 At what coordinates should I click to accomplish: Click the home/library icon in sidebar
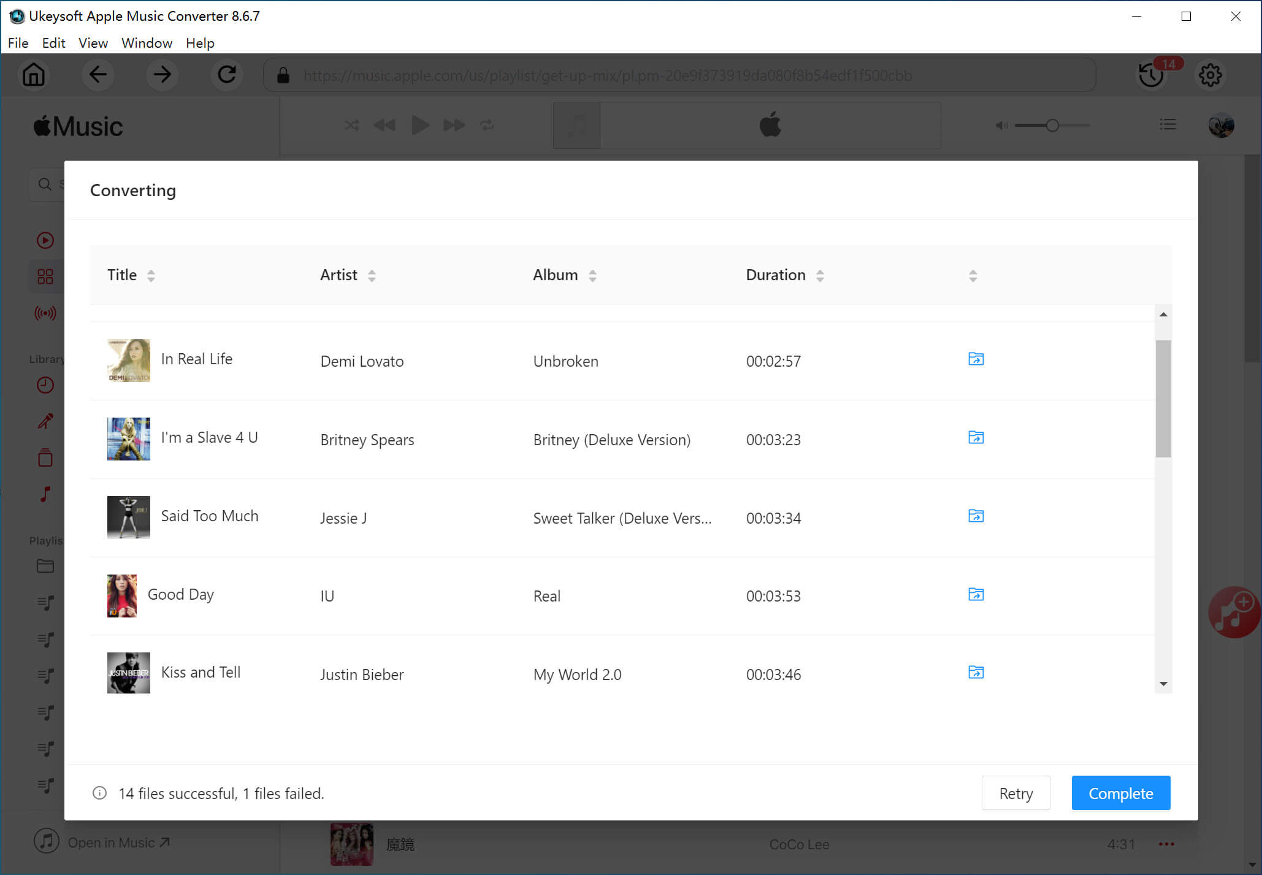[34, 75]
